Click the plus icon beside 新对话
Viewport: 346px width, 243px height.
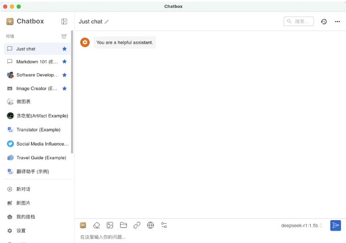10,189
